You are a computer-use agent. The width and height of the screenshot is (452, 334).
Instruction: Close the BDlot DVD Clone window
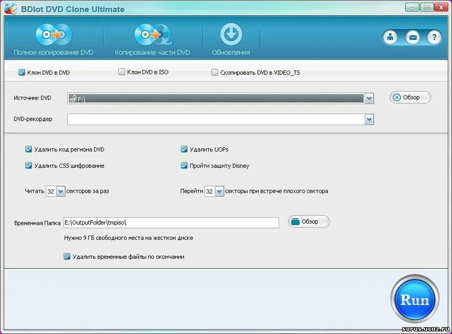tap(441, 7)
